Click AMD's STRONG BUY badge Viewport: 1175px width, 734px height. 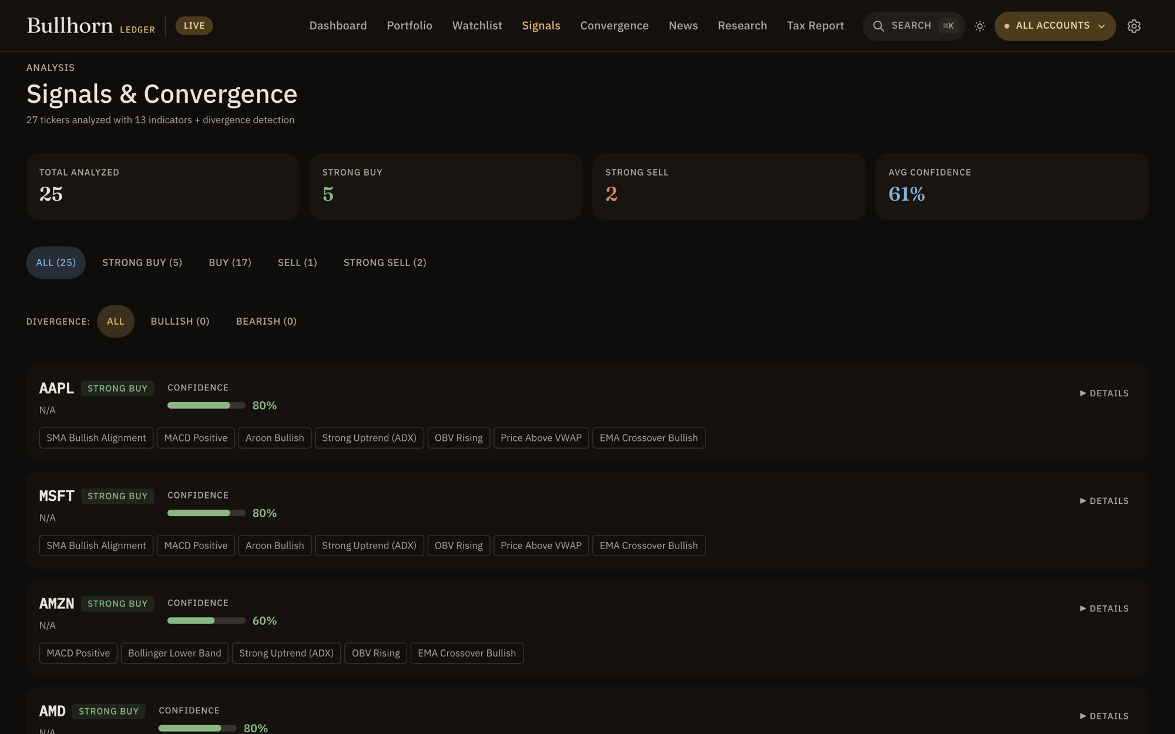[x=109, y=711]
